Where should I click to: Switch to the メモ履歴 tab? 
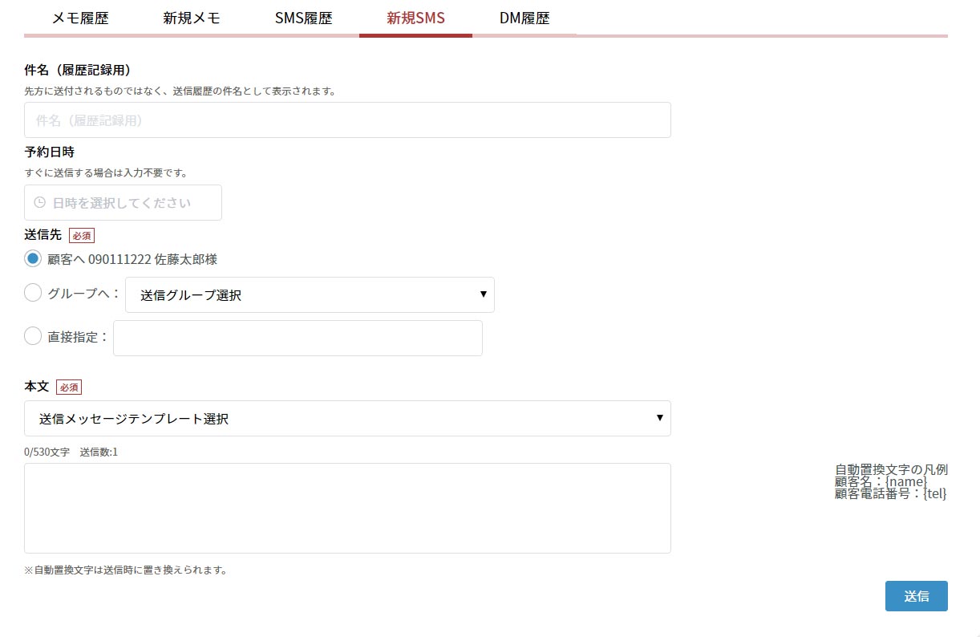pos(80,18)
